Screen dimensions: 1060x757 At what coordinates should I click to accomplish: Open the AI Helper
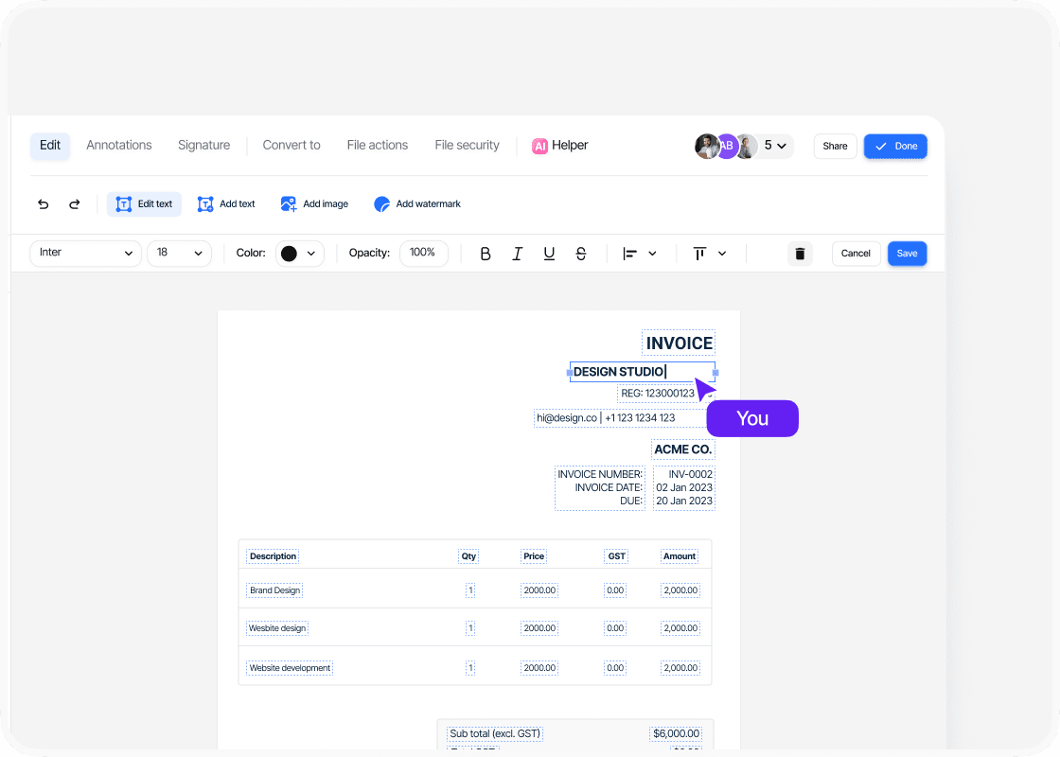[x=560, y=146]
